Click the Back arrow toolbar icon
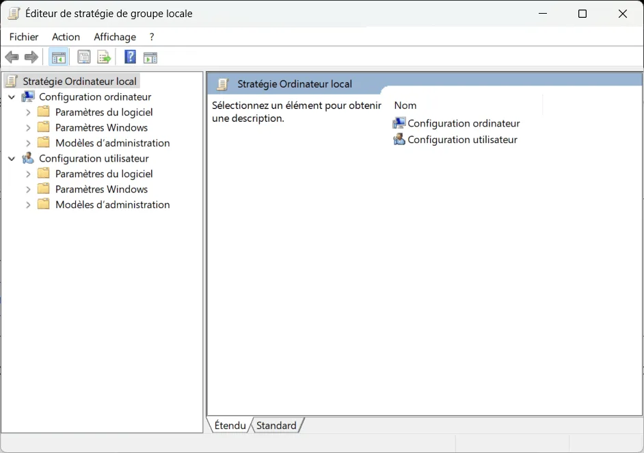The width and height of the screenshot is (644, 453). pos(12,57)
